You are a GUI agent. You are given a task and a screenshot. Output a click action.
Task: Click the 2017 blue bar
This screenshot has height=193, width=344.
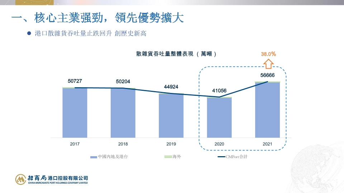pos(75,113)
